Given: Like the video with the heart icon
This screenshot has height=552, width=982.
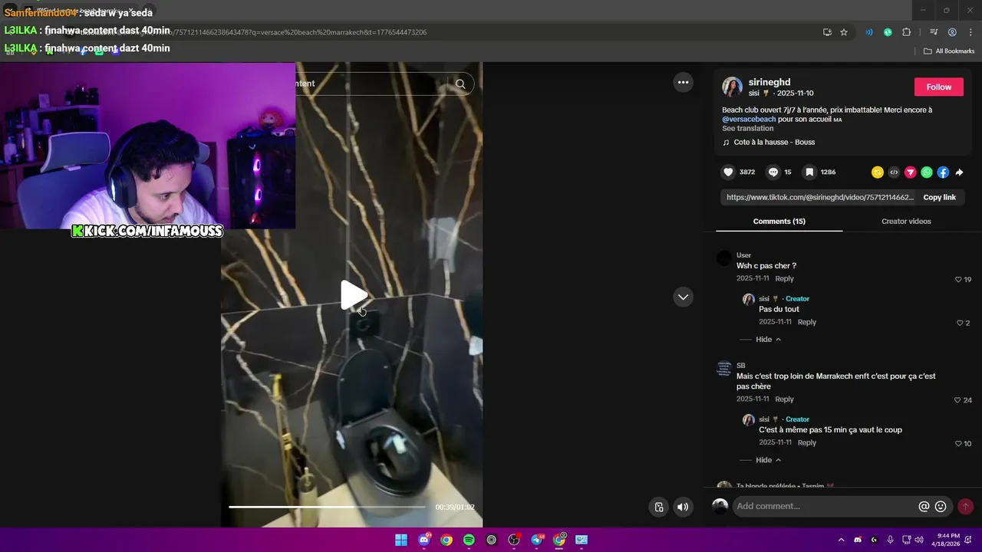Looking at the screenshot, I should click(x=729, y=172).
